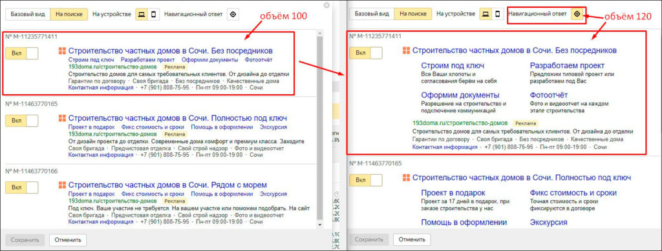
Task: Click Отменить button in left panel
Action: [68, 240]
